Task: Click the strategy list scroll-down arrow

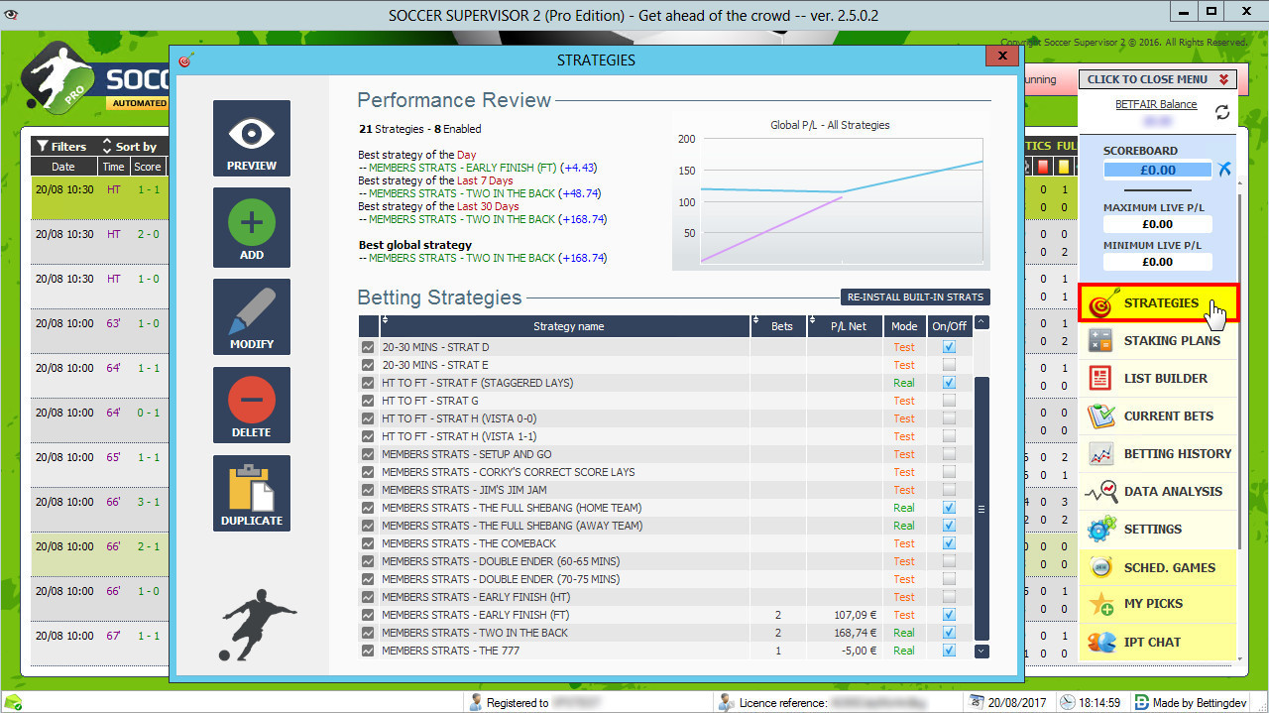Action: 981,652
